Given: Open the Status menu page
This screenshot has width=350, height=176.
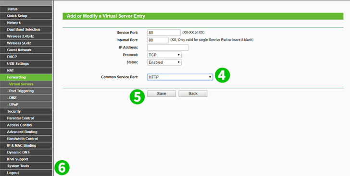Looking at the screenshot, I should (26, 9).
